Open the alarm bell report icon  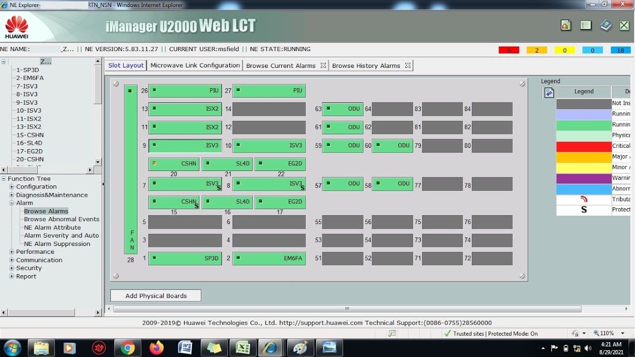tap(566, 26)
